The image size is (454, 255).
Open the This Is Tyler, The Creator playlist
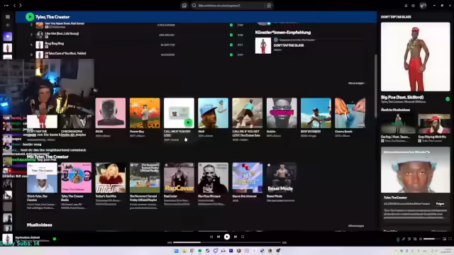coord(42,185)
